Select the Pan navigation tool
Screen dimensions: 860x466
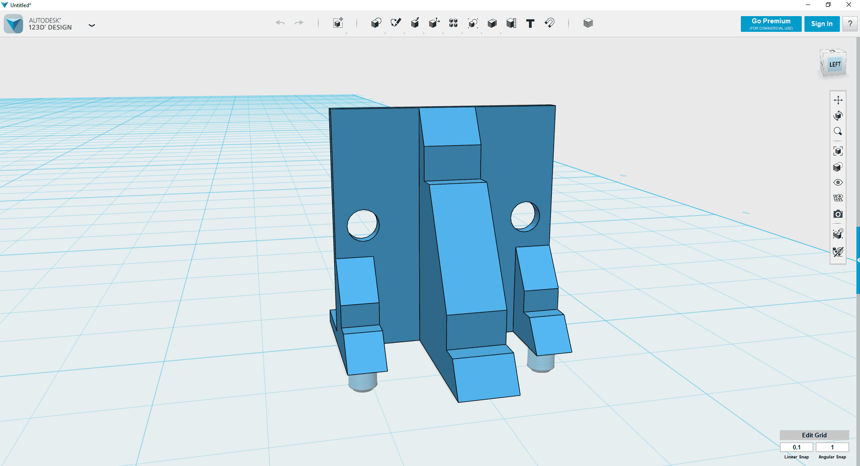coord(838,100)
